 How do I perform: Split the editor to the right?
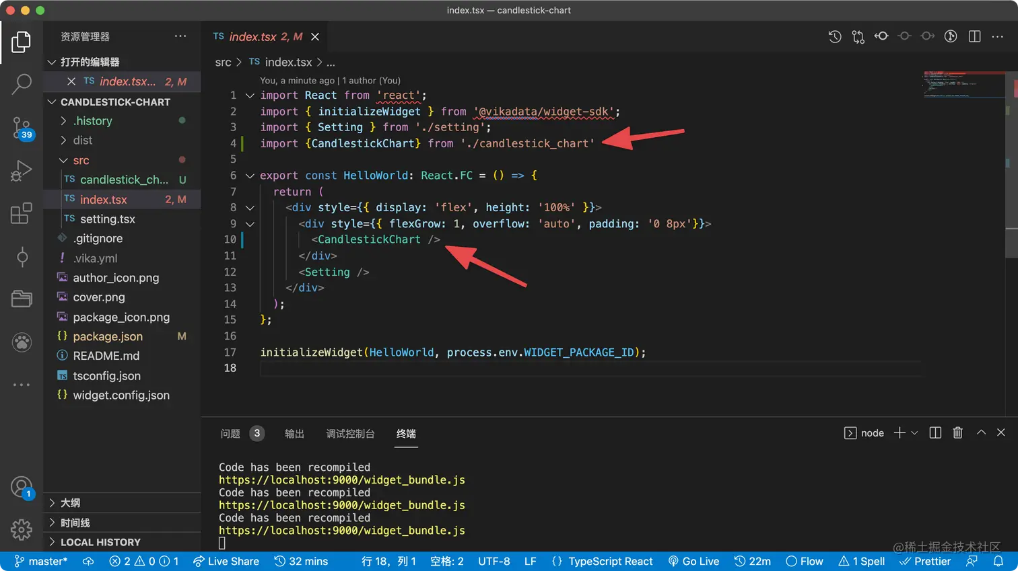click(x=974, y=36)
